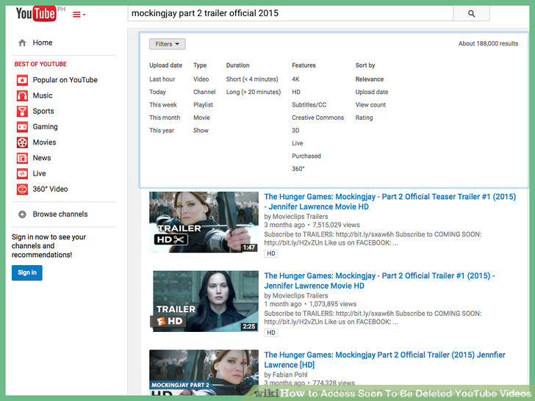Filter results by type Show
The image size is (535, 401).
[x=201, y=130]
